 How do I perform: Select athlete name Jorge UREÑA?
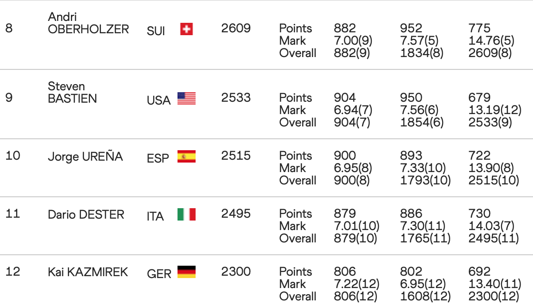point(85,156)
